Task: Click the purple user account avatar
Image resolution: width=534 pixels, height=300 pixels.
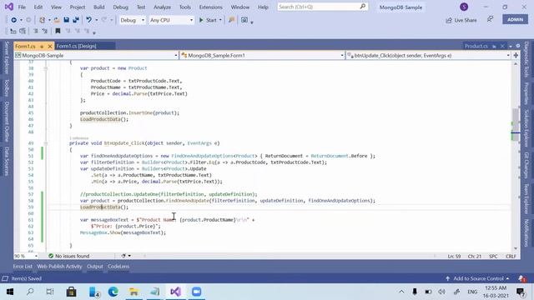Action: 464,7
